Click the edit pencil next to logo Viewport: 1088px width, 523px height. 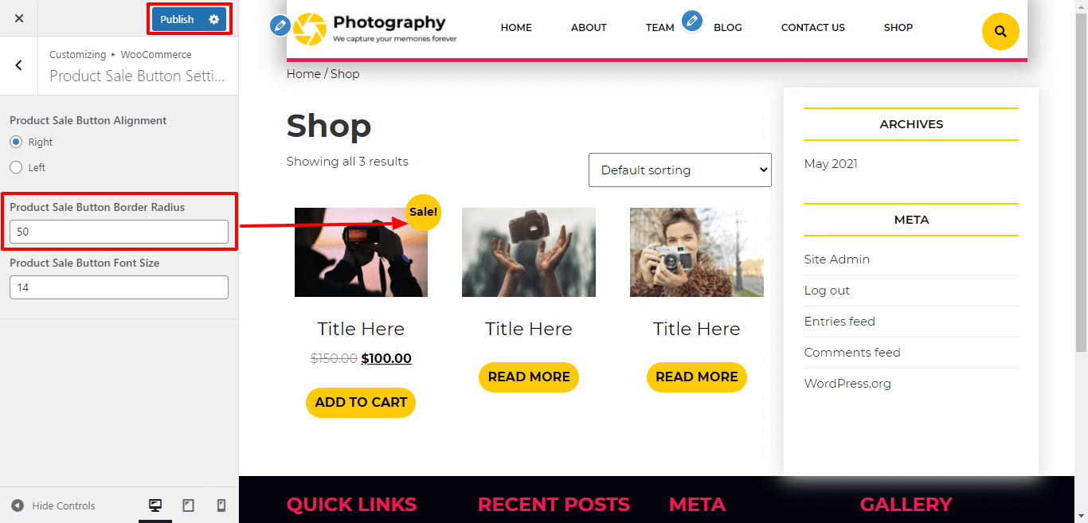(x=280, y=25)
